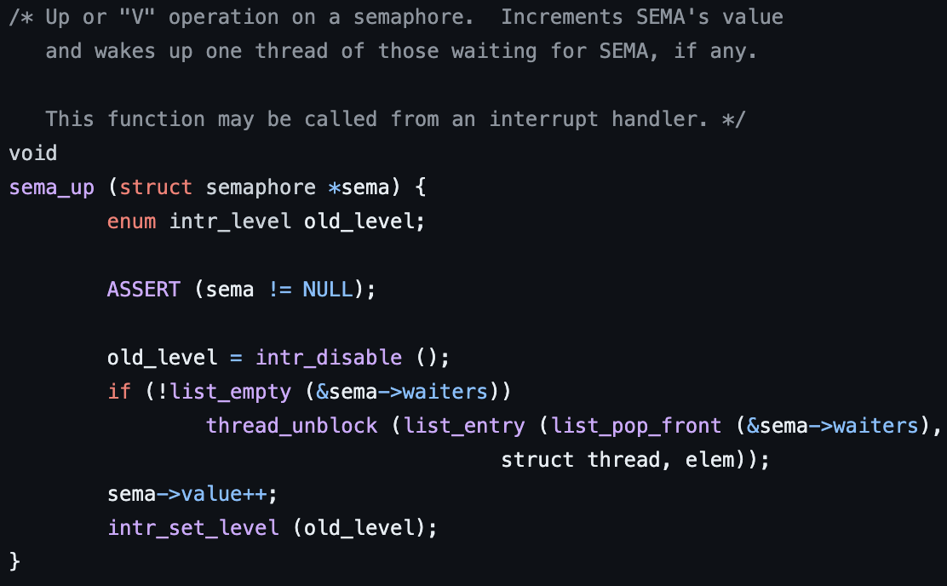Click 'struct thread, elem' argument text
The image size is (947, 586).
coord(617,460)
